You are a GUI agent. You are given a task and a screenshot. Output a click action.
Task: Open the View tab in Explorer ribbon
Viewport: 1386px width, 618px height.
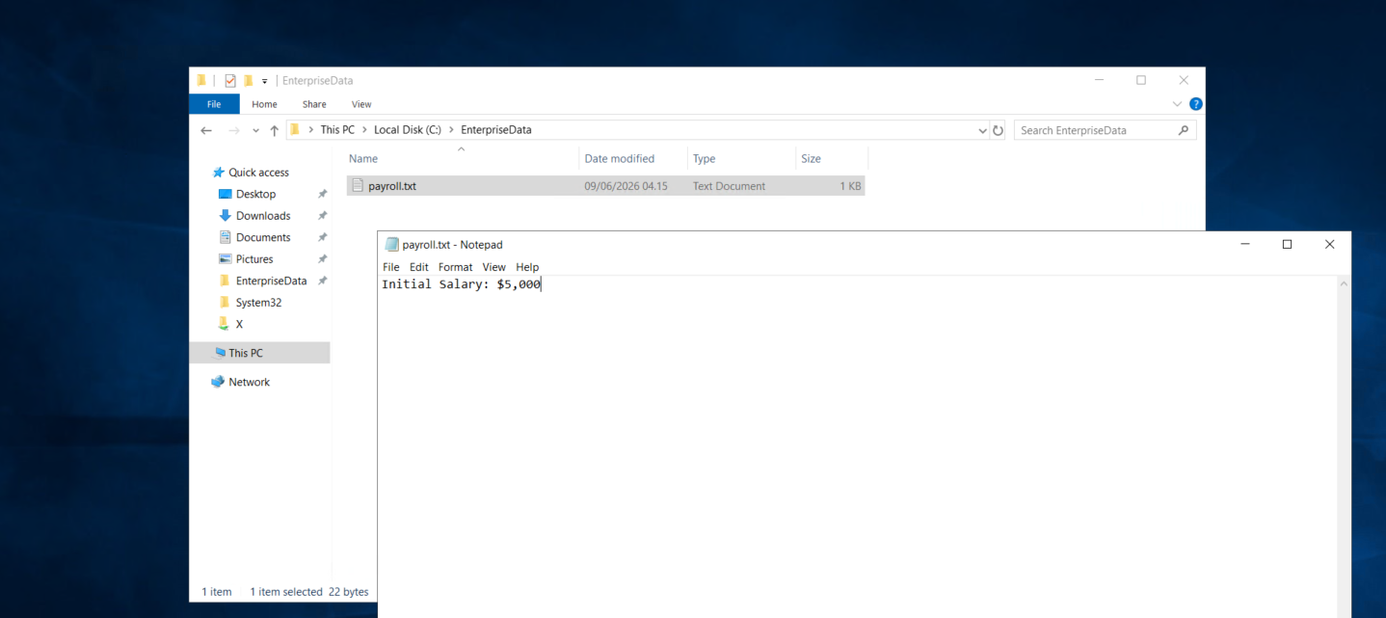click(361, 104)
